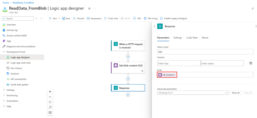Open Tags in sidebar

pyautogui.click(x=9, y=41)
